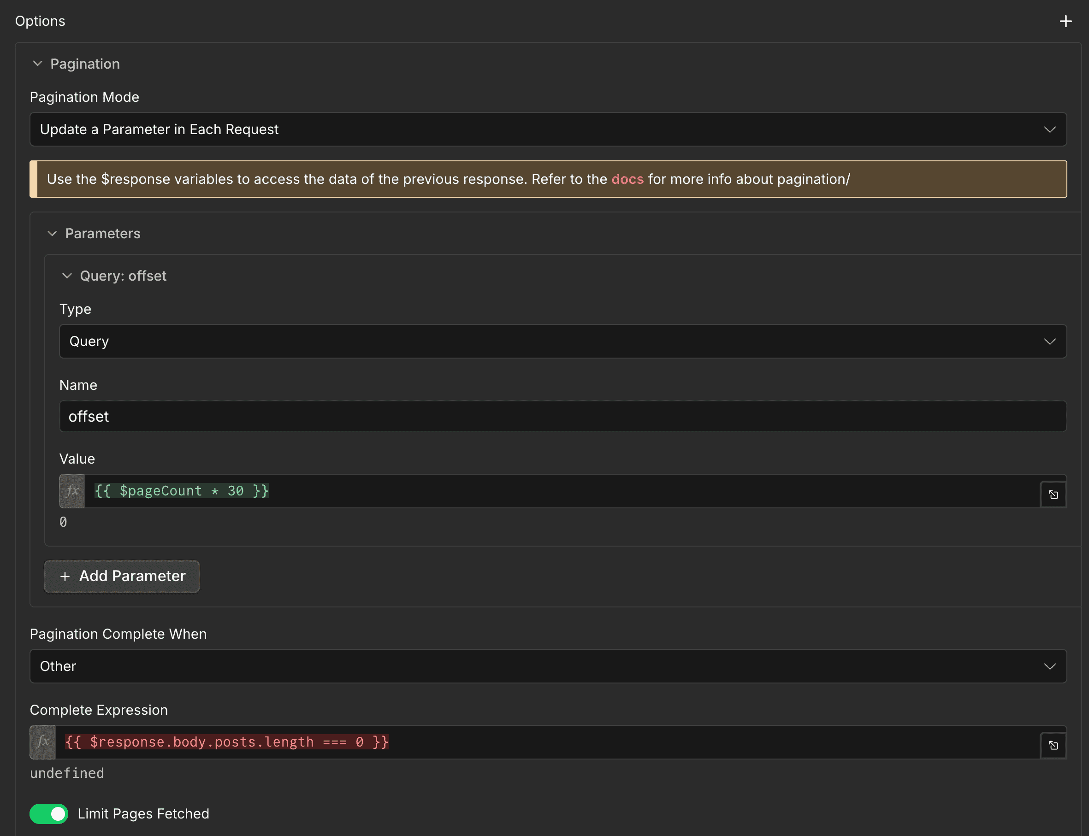Screen dimensions: 1089x836
Task: Open the pagination docs link
Action: pyautogui.click(x=627, y=179)
